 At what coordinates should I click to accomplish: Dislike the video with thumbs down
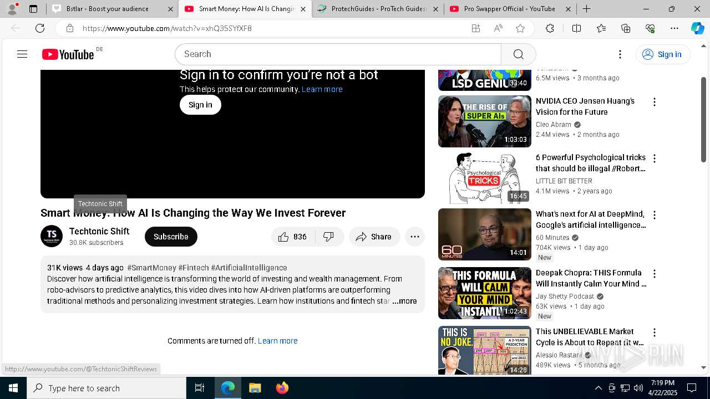(329, 237)
